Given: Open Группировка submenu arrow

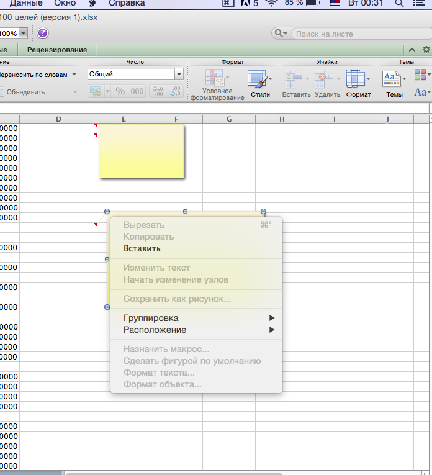Looking at the screenshot, I should (271, 318).
